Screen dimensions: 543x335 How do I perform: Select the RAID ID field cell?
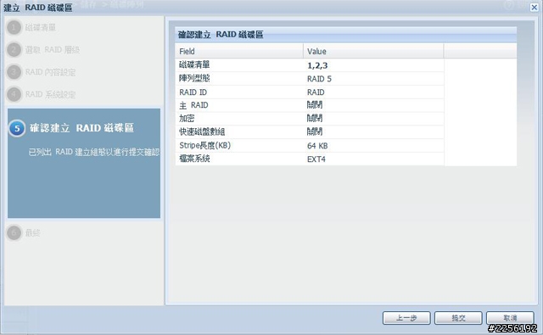(x=239, y=92)
